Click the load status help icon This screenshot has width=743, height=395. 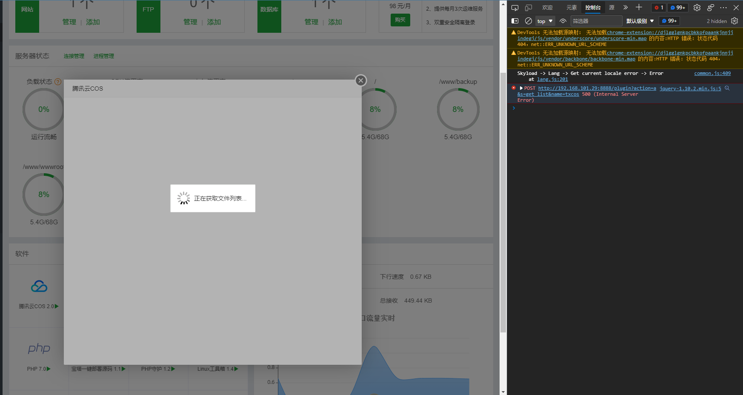[x=58, y=82]
